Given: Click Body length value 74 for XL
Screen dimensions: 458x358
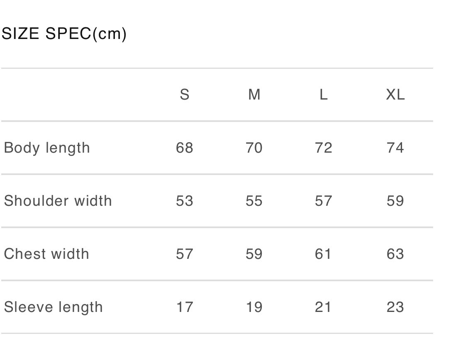Looking at the screenshot, I should [395, 148].
